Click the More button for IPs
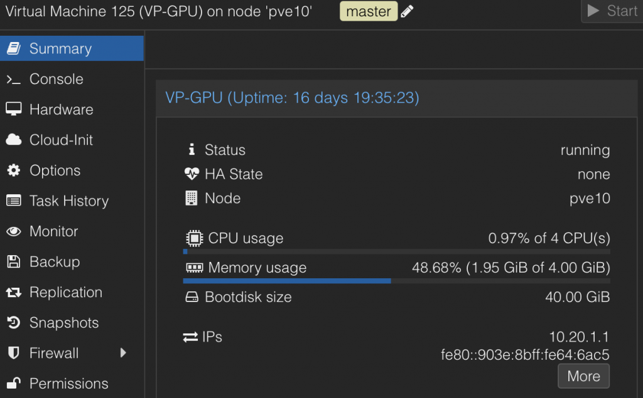 pyautogui.click(x=583, y=376)
